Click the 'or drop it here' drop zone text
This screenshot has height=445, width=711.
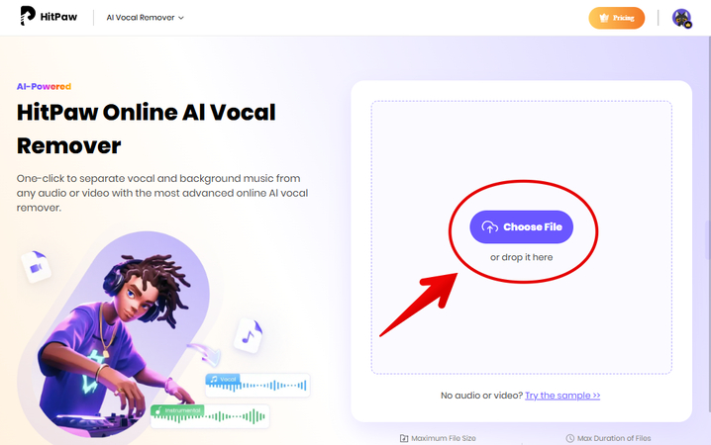click(x=522, y=257)
